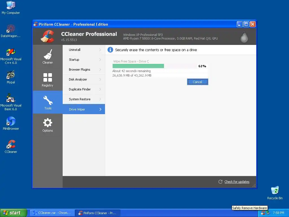Open Mypal browser desktop icon
289x217 pixels.
11,77
